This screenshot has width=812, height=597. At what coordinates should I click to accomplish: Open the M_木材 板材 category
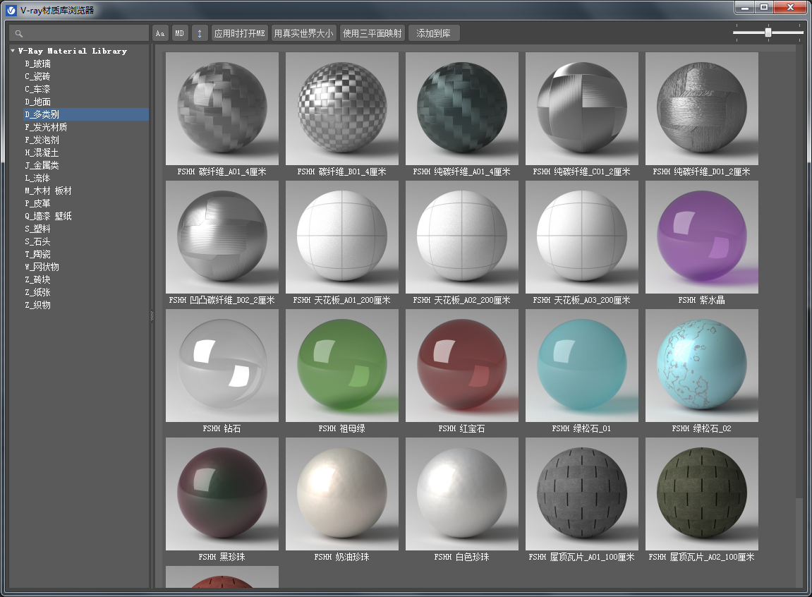click(48, 191)
